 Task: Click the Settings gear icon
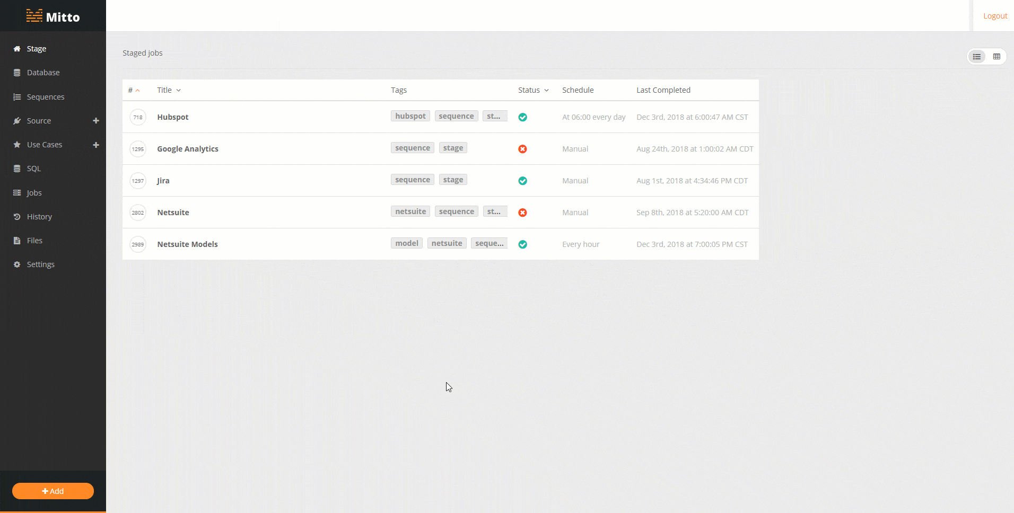point(17,264)
